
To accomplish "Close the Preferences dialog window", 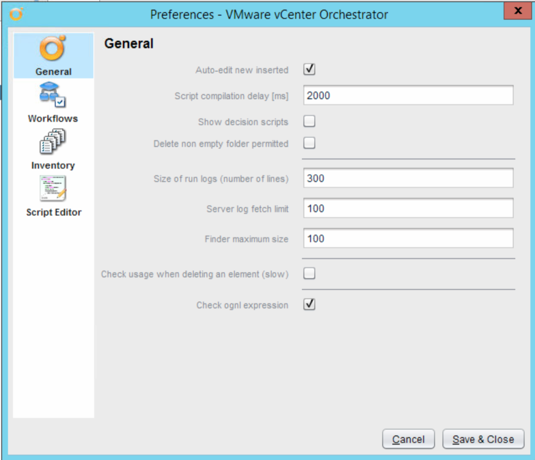I will click(518, 10).
